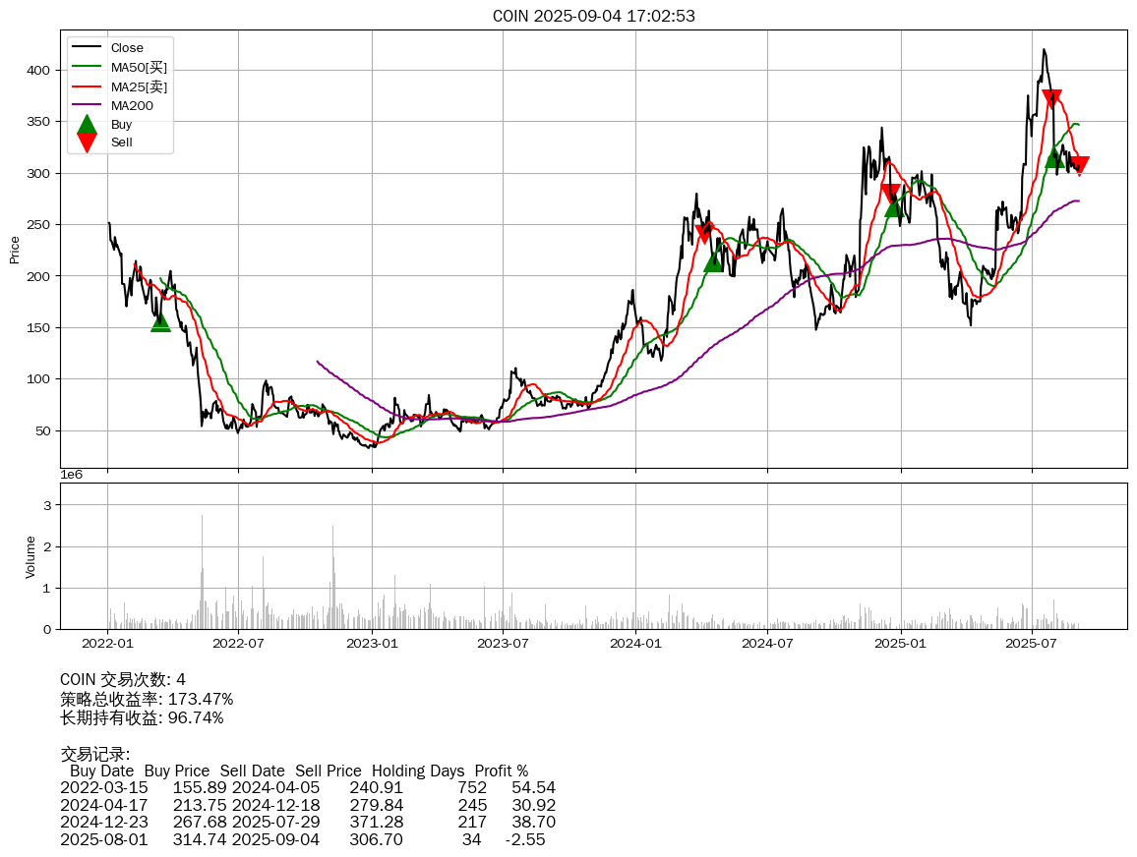The image size is (1137, 857).
Task: Select the 2022-03-15 buy date in the table
Action: (x=104, y=788)
